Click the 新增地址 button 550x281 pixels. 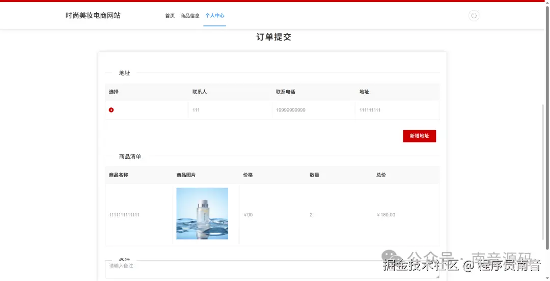[419, 136]
